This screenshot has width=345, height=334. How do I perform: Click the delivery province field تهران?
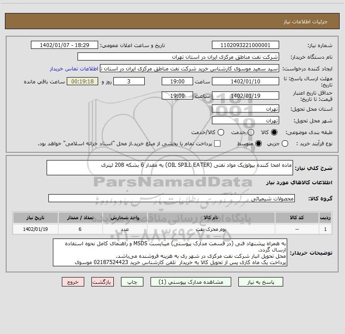pos(246,109)
